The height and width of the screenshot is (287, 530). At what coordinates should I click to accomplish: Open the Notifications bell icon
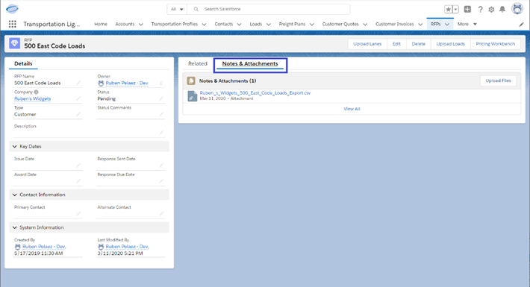pos(502,10)
